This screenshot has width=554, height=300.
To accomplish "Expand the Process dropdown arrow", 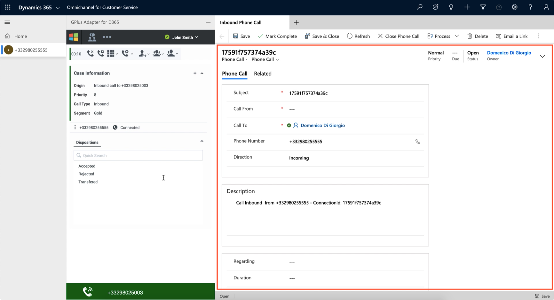I will [x=457, y=36].
